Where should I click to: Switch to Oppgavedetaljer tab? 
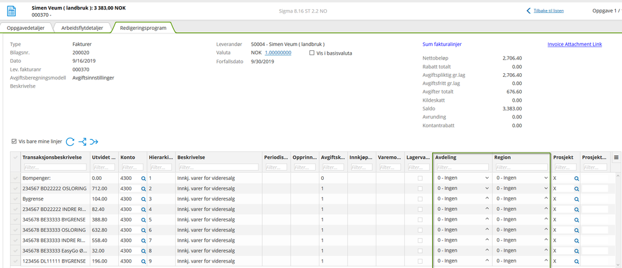point(26,27)
